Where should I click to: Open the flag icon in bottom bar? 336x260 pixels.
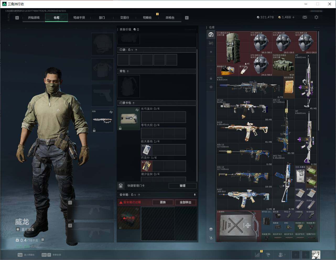pyautogui.click(x=268, y=254)
